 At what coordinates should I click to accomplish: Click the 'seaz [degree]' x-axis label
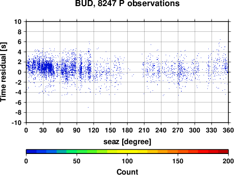coord(127,142)
